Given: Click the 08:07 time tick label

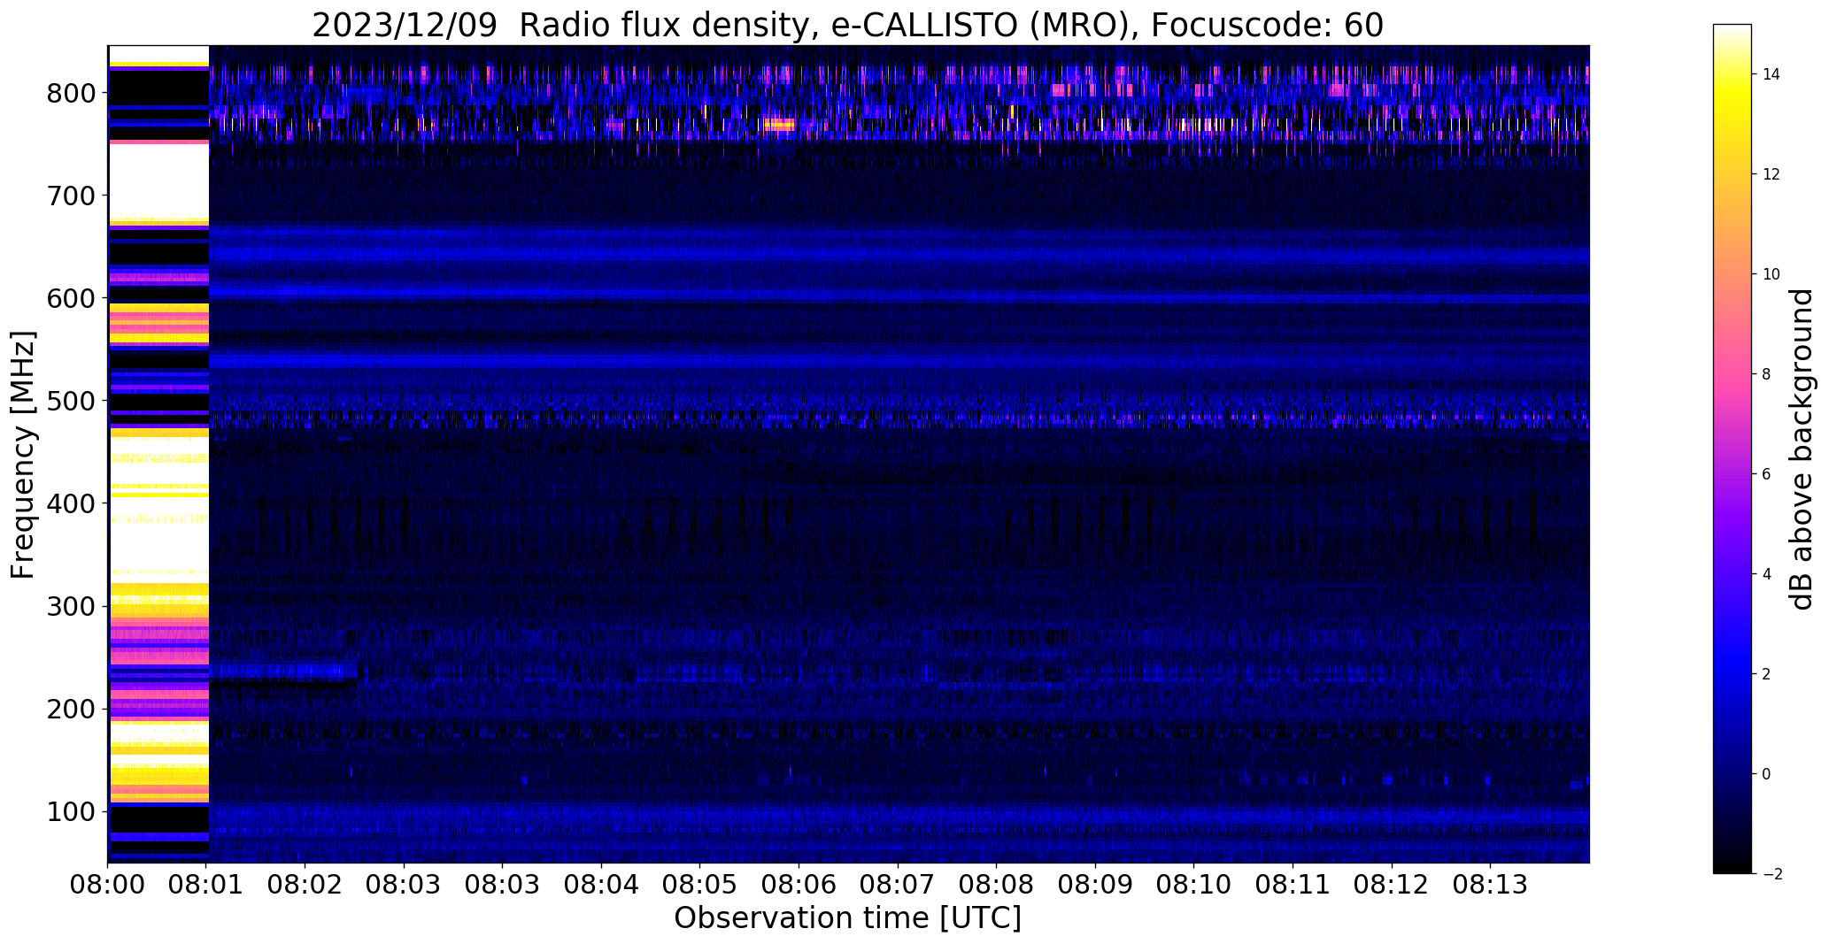Looking at the screenshot, I should click(x=898, y=885).
